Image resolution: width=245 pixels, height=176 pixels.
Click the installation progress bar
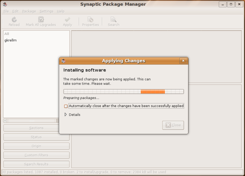pos(124,91)
